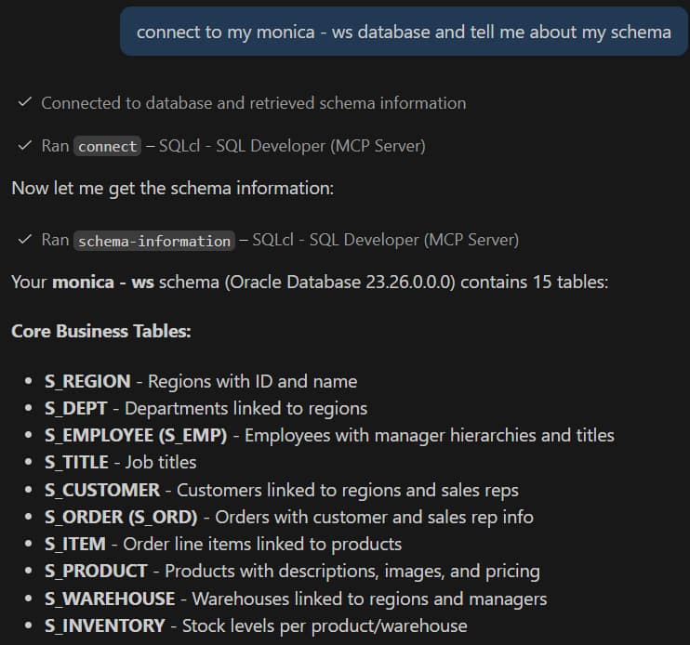This screenshot has height=645, width=690.
Task: Click the S_CUSTOMER table name
Action: tap(102, 489)
